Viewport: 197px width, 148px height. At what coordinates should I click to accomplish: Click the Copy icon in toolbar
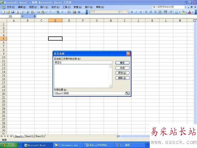38,12
